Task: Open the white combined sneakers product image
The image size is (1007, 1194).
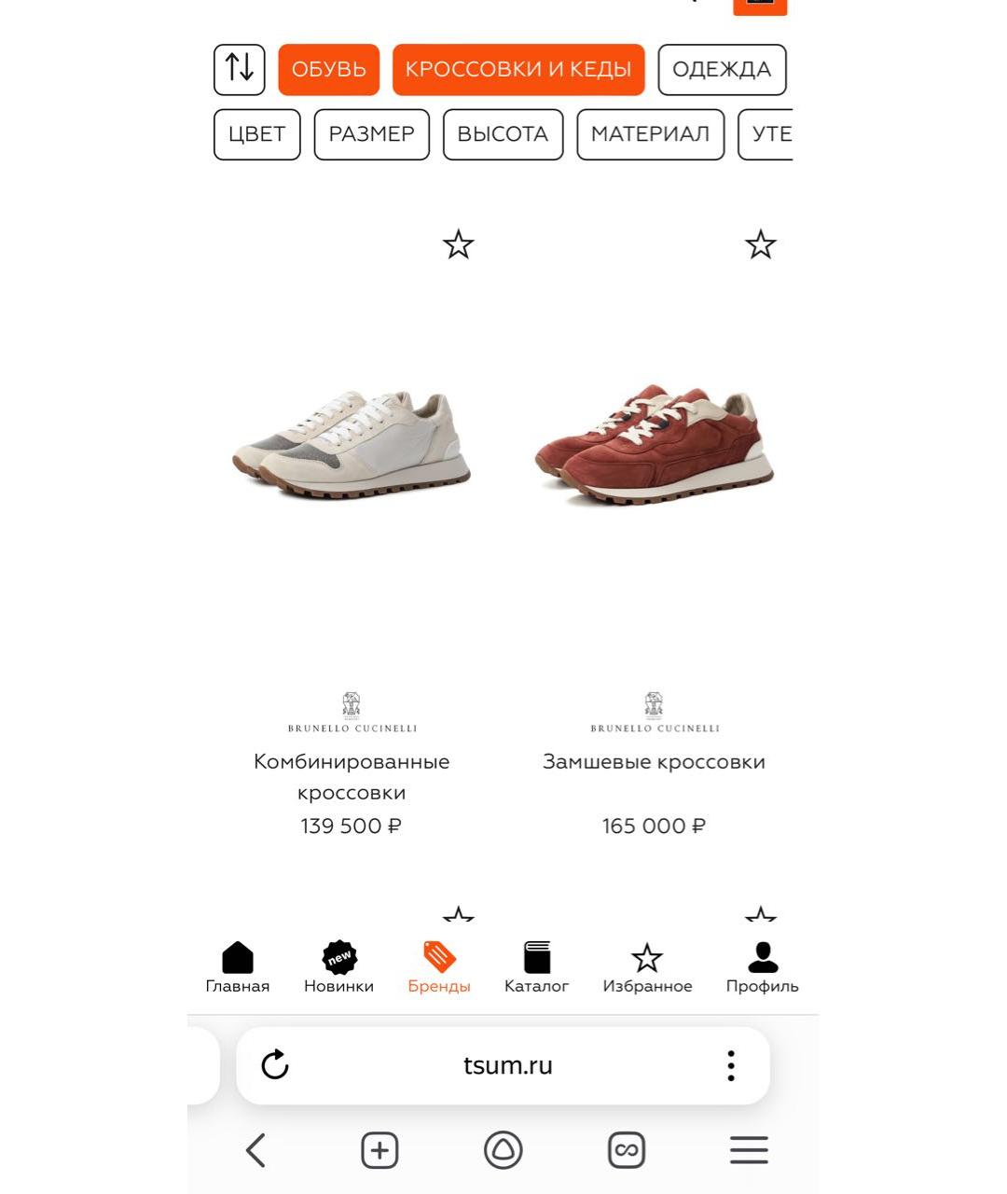Action: point(352,444)
